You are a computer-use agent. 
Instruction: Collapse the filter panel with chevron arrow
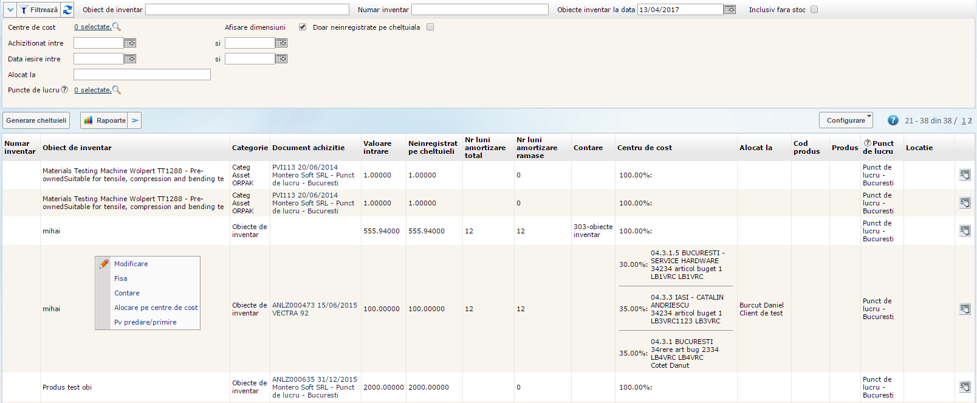coord(10,10)
